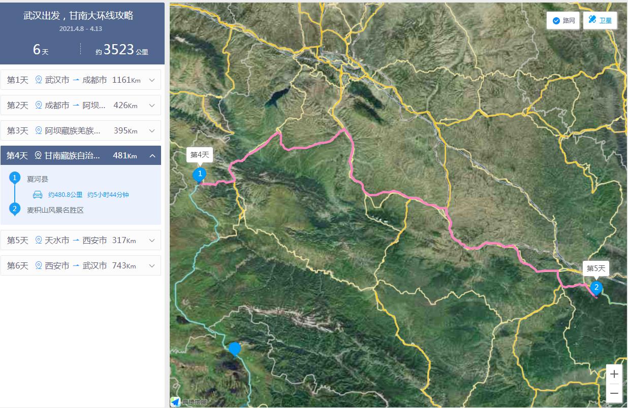Open the 第5天 天水市 to 西安市 item
Screen dimensions: 628x408
[x=80, y=240]
